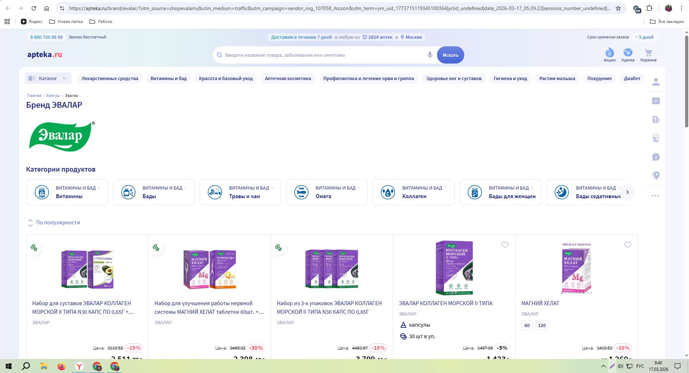Click the Травы и чаи category icon
Image resolution: width=689 pixels, height=373 pixels.
tap(215, 192)
